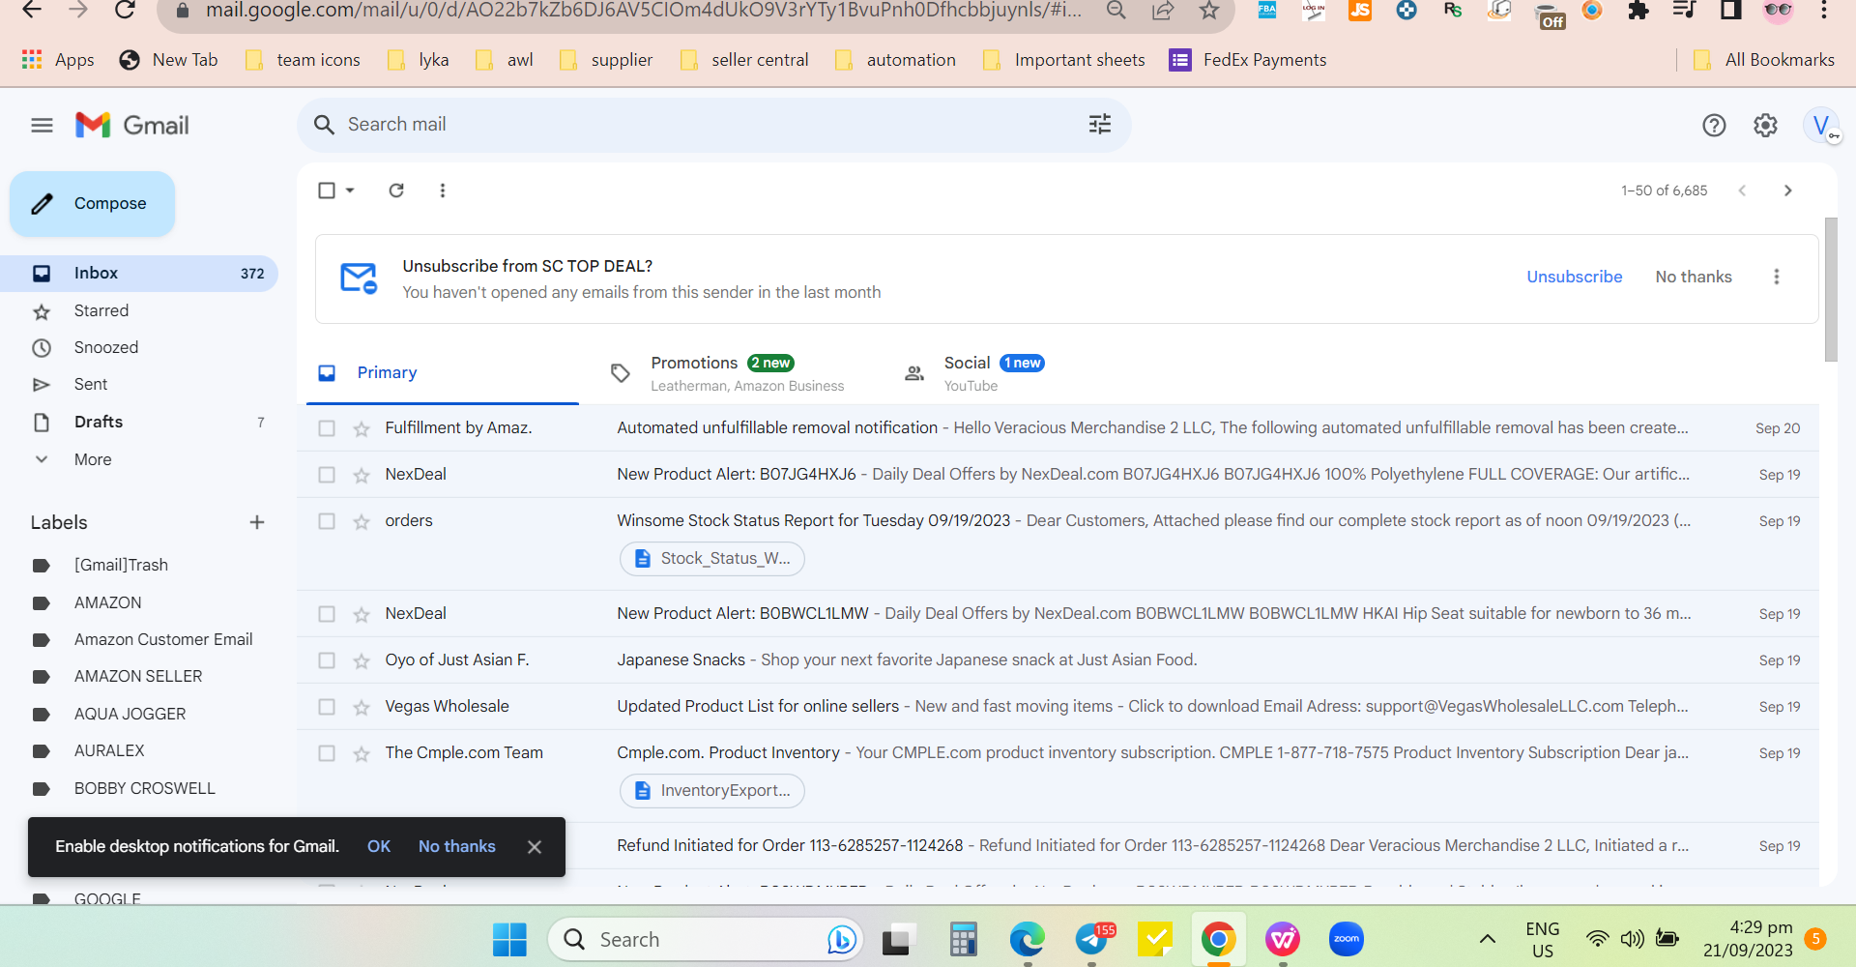The image size is (1856, 967).
Task: Compose a new email
Action: point(93,204)
